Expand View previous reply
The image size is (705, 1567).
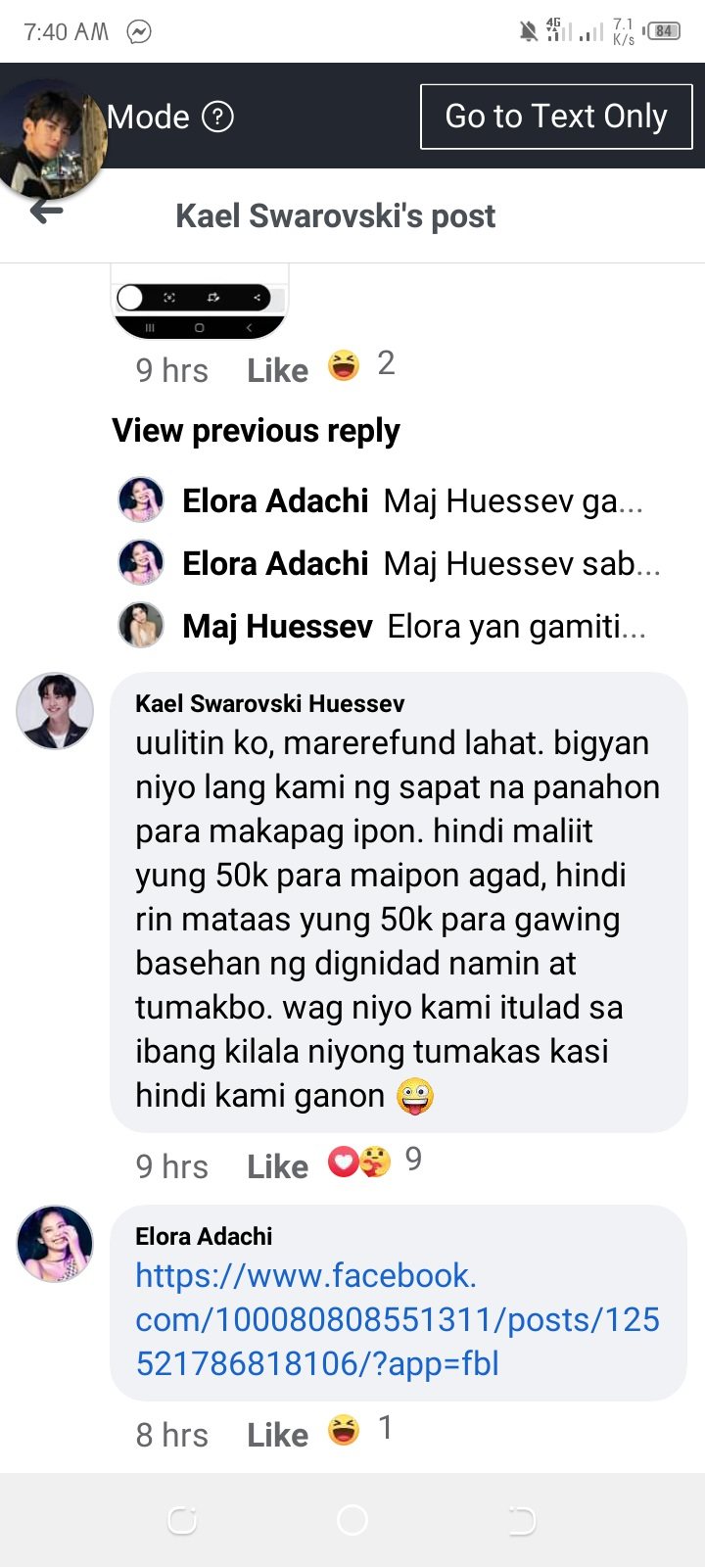pos(257,431)
